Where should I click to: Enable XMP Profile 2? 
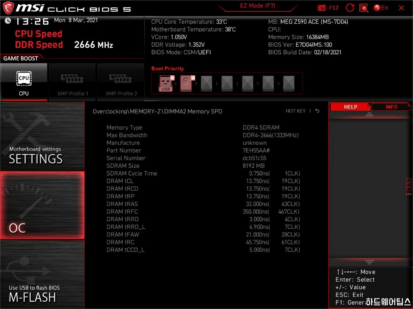pyautogui.click(x=121, y=82)
